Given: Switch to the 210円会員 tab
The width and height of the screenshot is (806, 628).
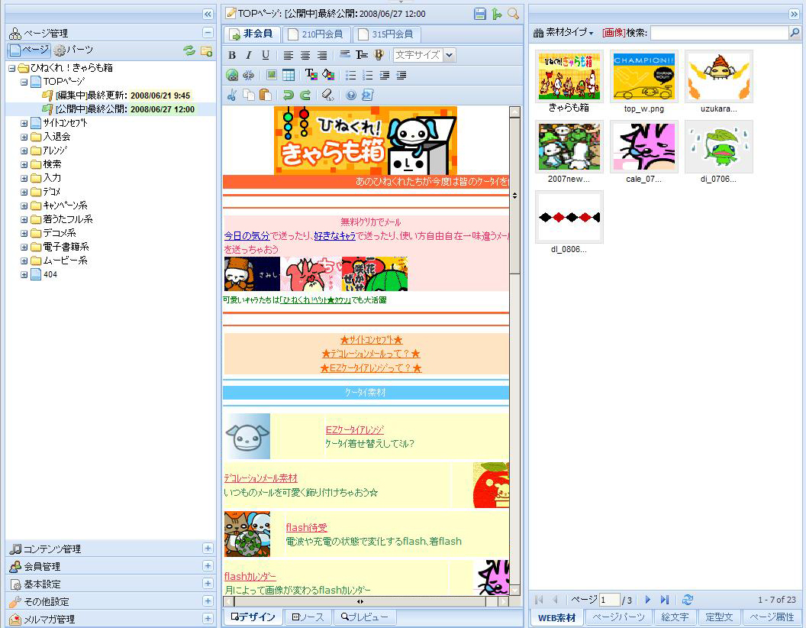Looking at the screenshot, I should [317, 34].
